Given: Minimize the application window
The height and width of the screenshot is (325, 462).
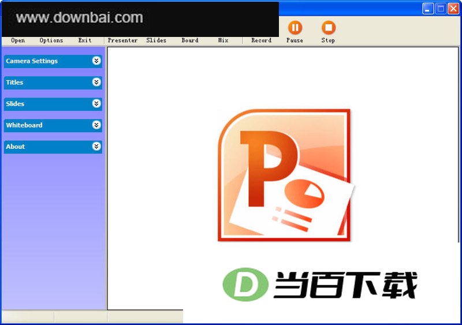Looking at the screenshot, I should click(427, 9).
